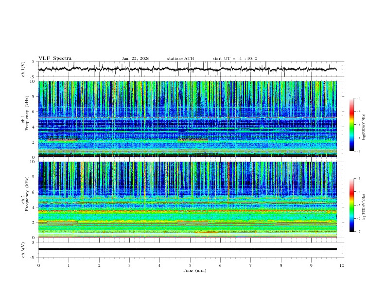Click the ch.1(V) axis label at top
The width and height of the screenshot is (385, 298).
[23, 69]
